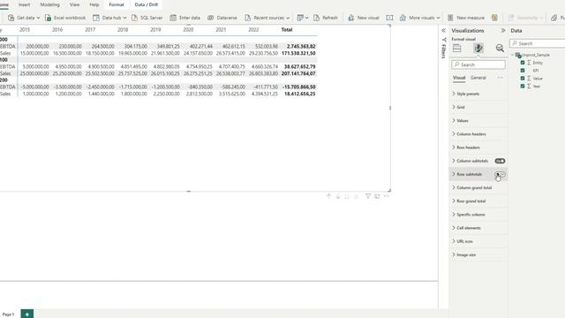Open the Insert ribbon tab
Viewport: 565px width, 318px height.
[x=25, y=4]
